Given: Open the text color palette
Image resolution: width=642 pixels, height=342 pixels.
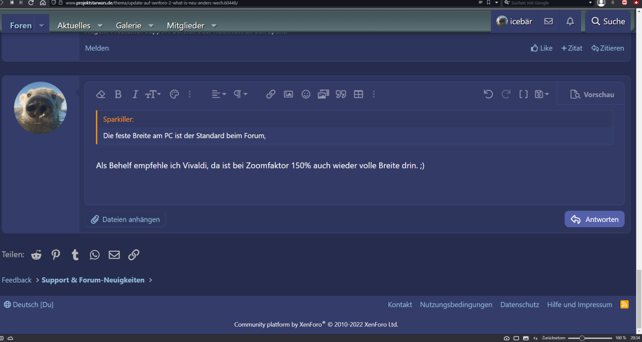Looking at the screenshot, I should click(174, 95).
